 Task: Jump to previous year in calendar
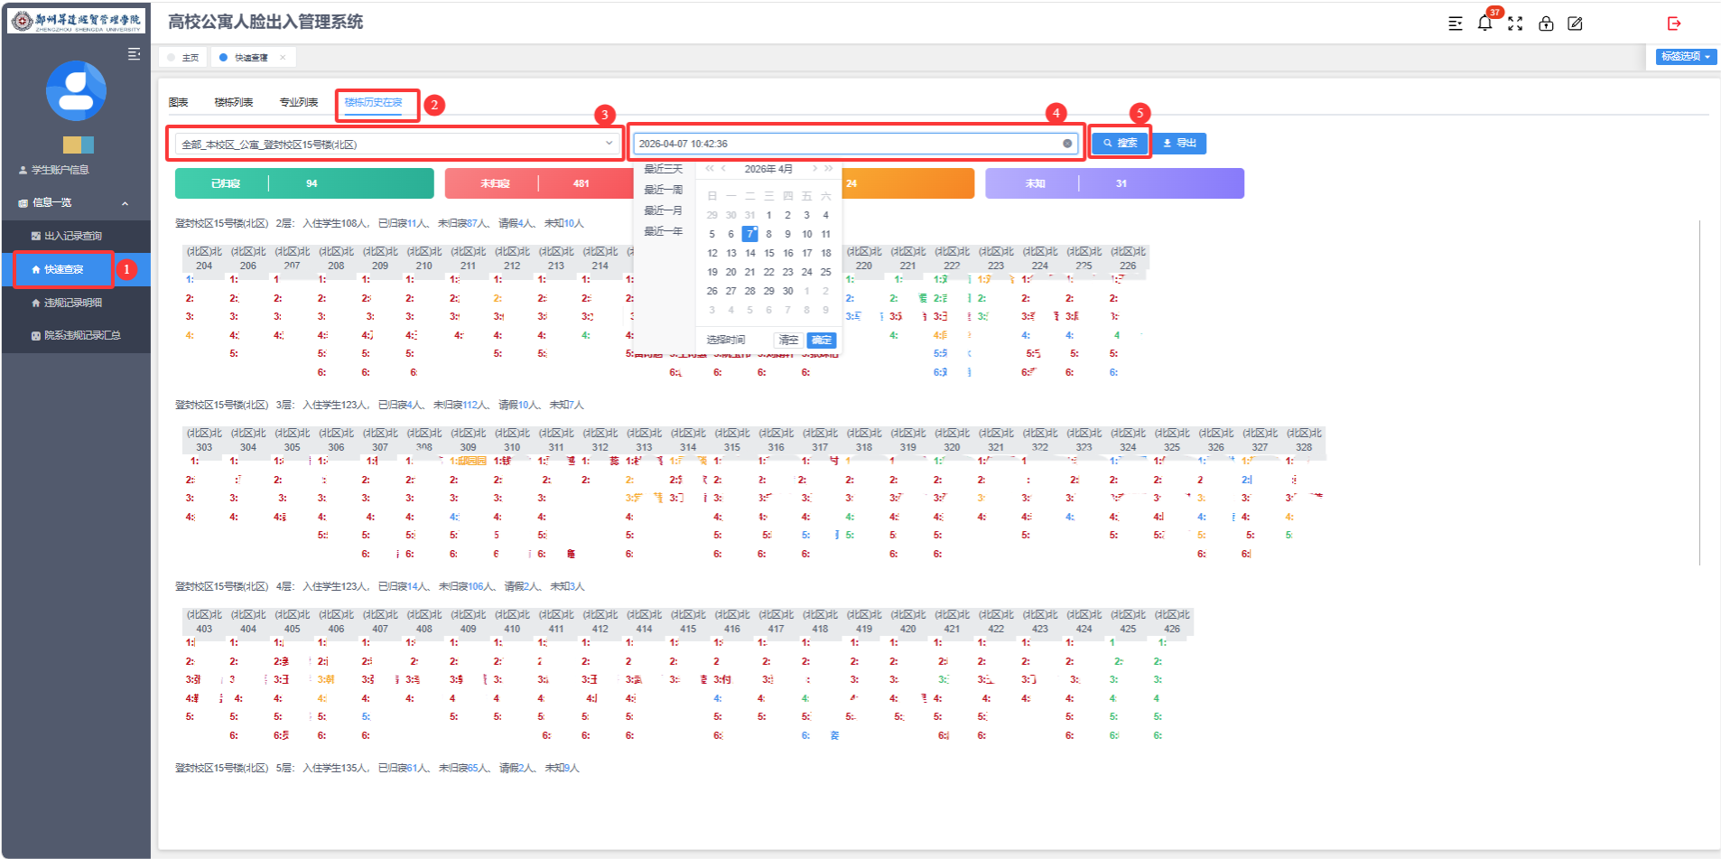(x=710, y=169)
